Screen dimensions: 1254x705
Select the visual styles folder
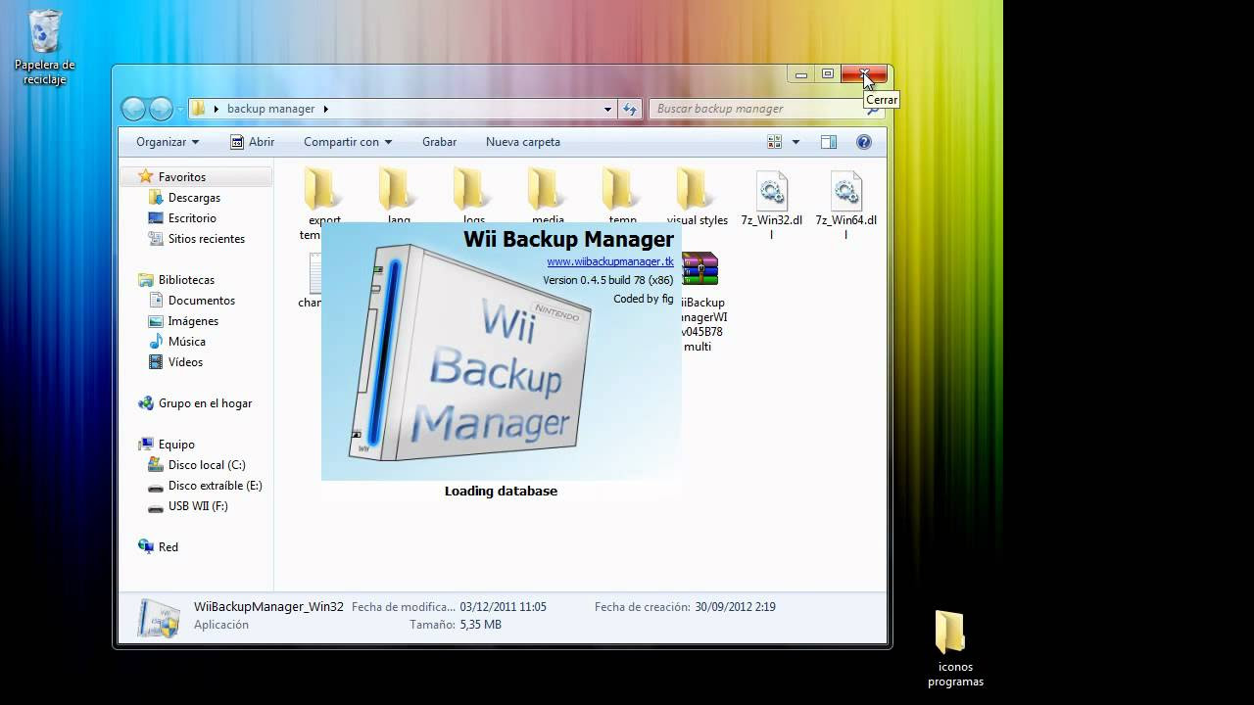[x=697, y=198]
